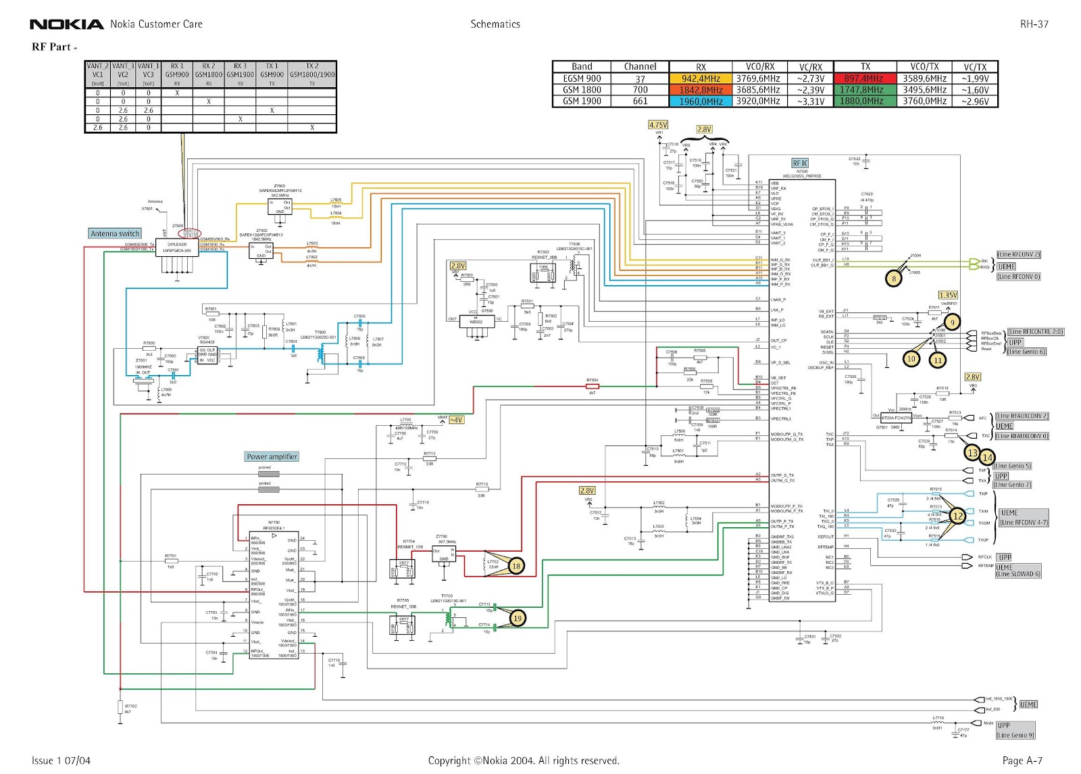
Task: Click the N7700 power amplifier chip
Action: (x=274, y=594)
